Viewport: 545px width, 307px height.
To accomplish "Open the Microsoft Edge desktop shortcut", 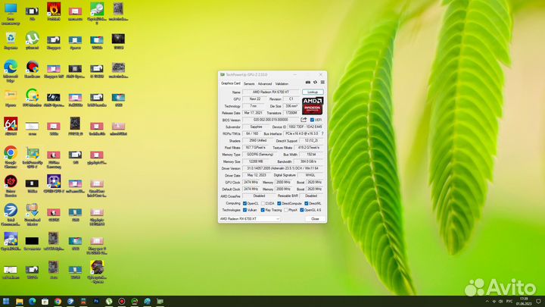I will point(11,67).
